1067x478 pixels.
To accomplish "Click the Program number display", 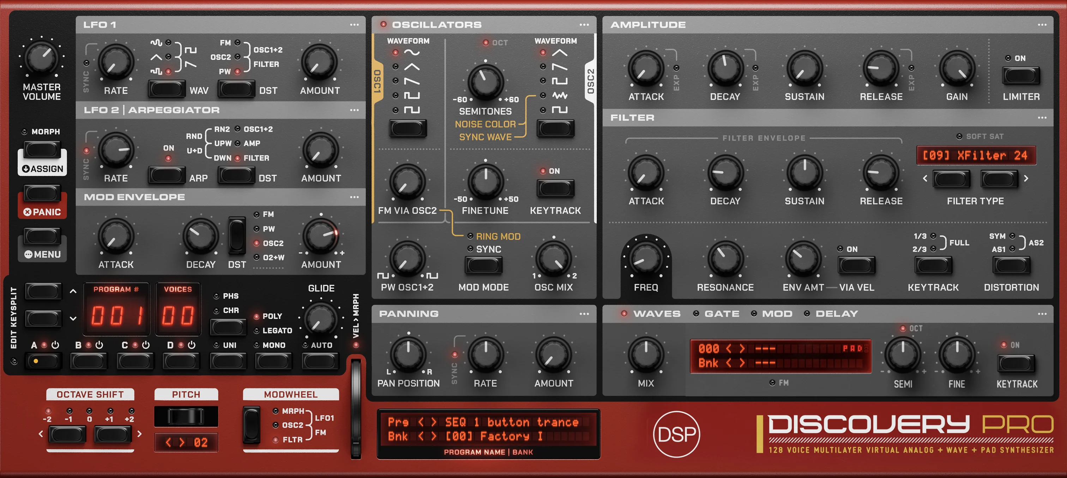I will coord(116,309).
